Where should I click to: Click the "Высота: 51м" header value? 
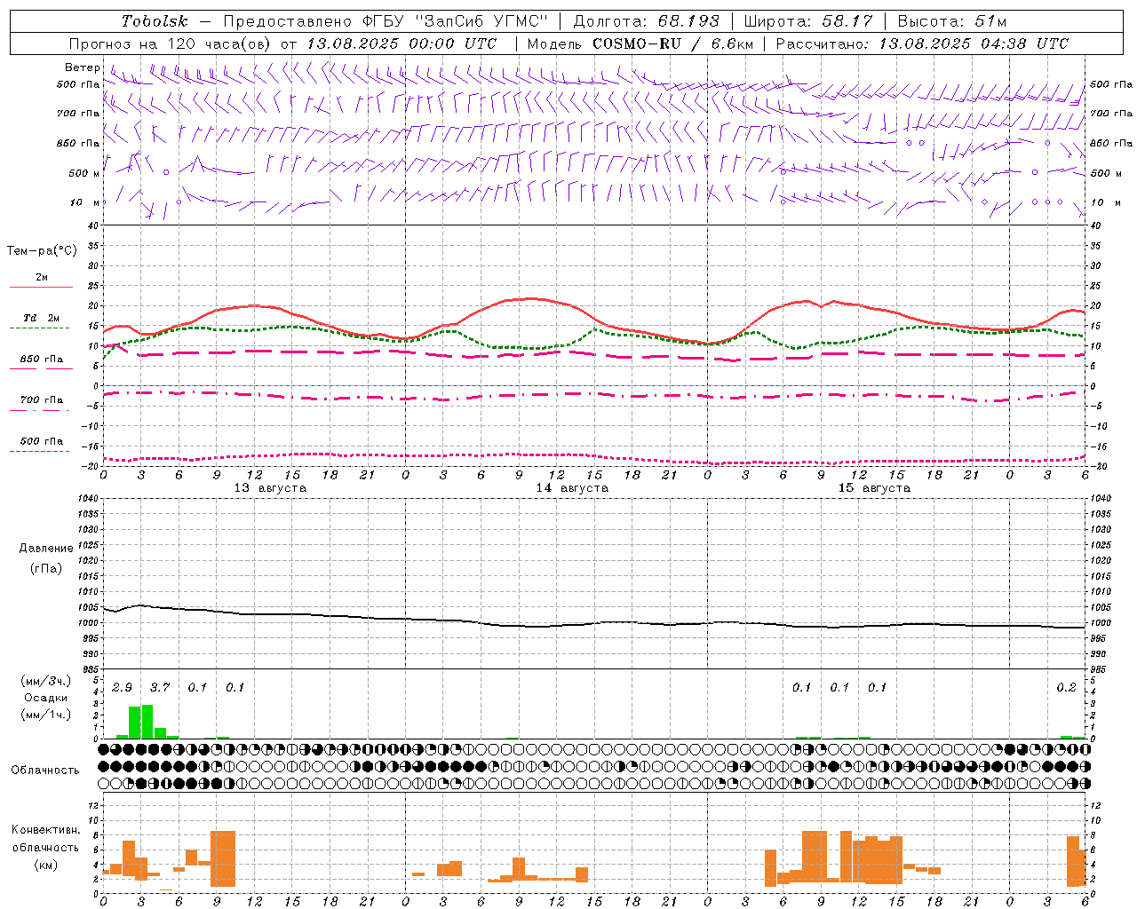click(x=952, y=21)
